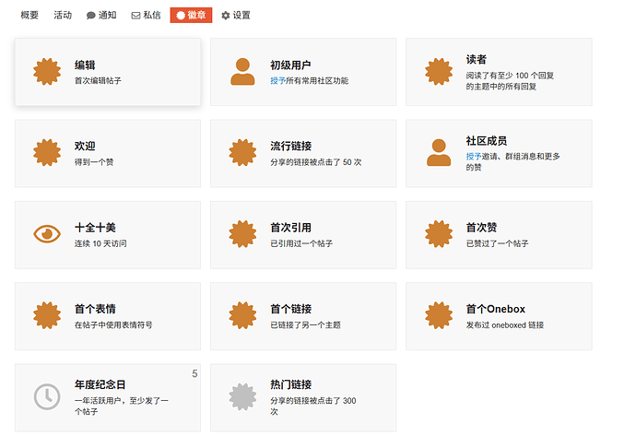Click the text 一年活跃用户，至少发了一个帖子
This screenshot has width=636, height=448.
pos(122,407)
